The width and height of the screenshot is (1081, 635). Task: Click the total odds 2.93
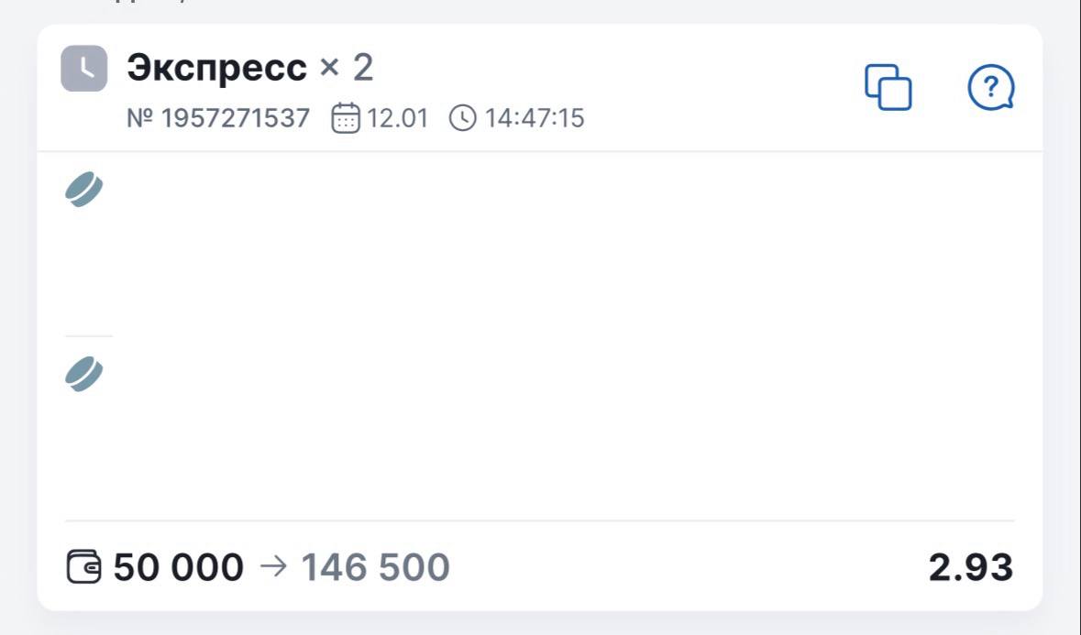pos(970,567)
